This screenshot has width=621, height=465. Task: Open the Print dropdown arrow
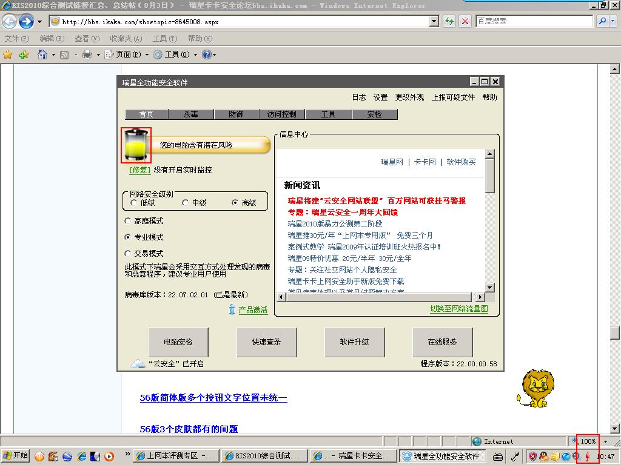coord(98,55)
